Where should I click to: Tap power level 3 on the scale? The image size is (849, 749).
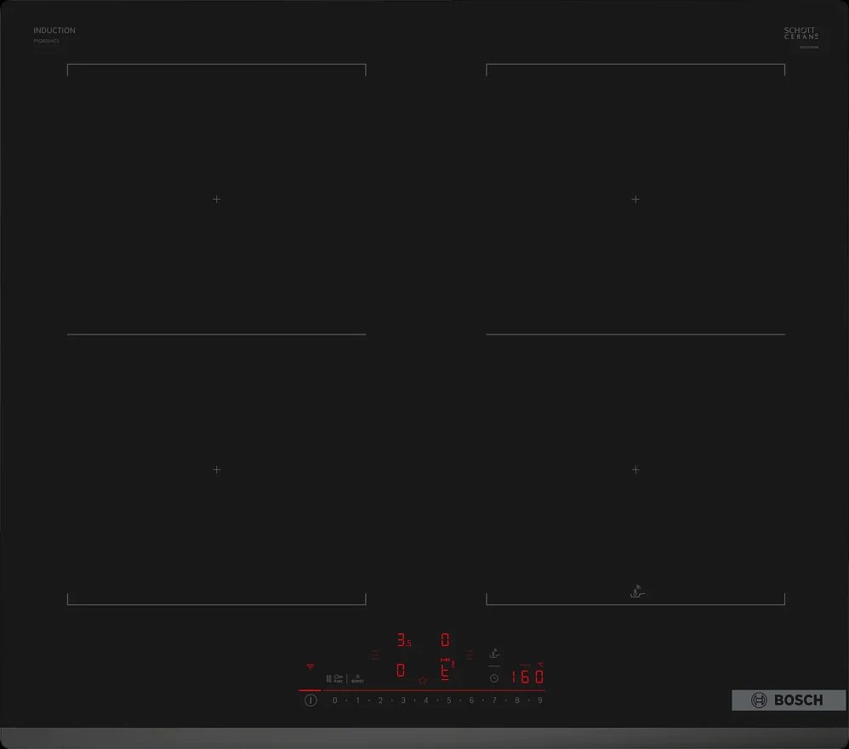[403, 700]
